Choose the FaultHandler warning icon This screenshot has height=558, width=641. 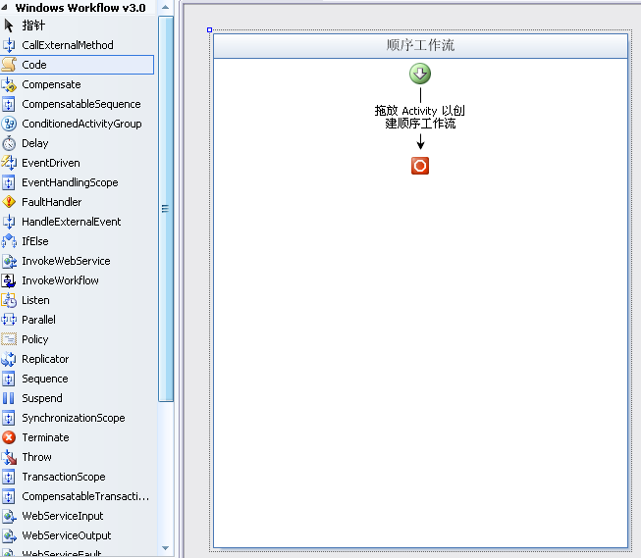tap(9, 202)
